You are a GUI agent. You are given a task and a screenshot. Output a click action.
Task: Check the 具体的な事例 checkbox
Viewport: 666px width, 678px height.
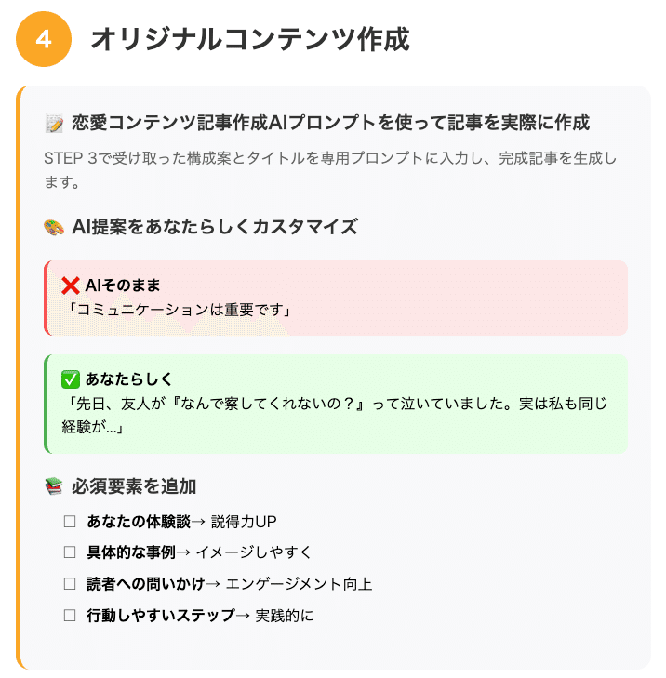tap(70, 552)
